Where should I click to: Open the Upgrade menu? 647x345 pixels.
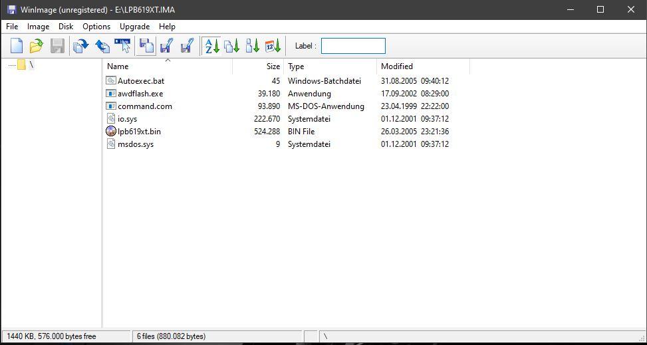[x=134, y=27]
